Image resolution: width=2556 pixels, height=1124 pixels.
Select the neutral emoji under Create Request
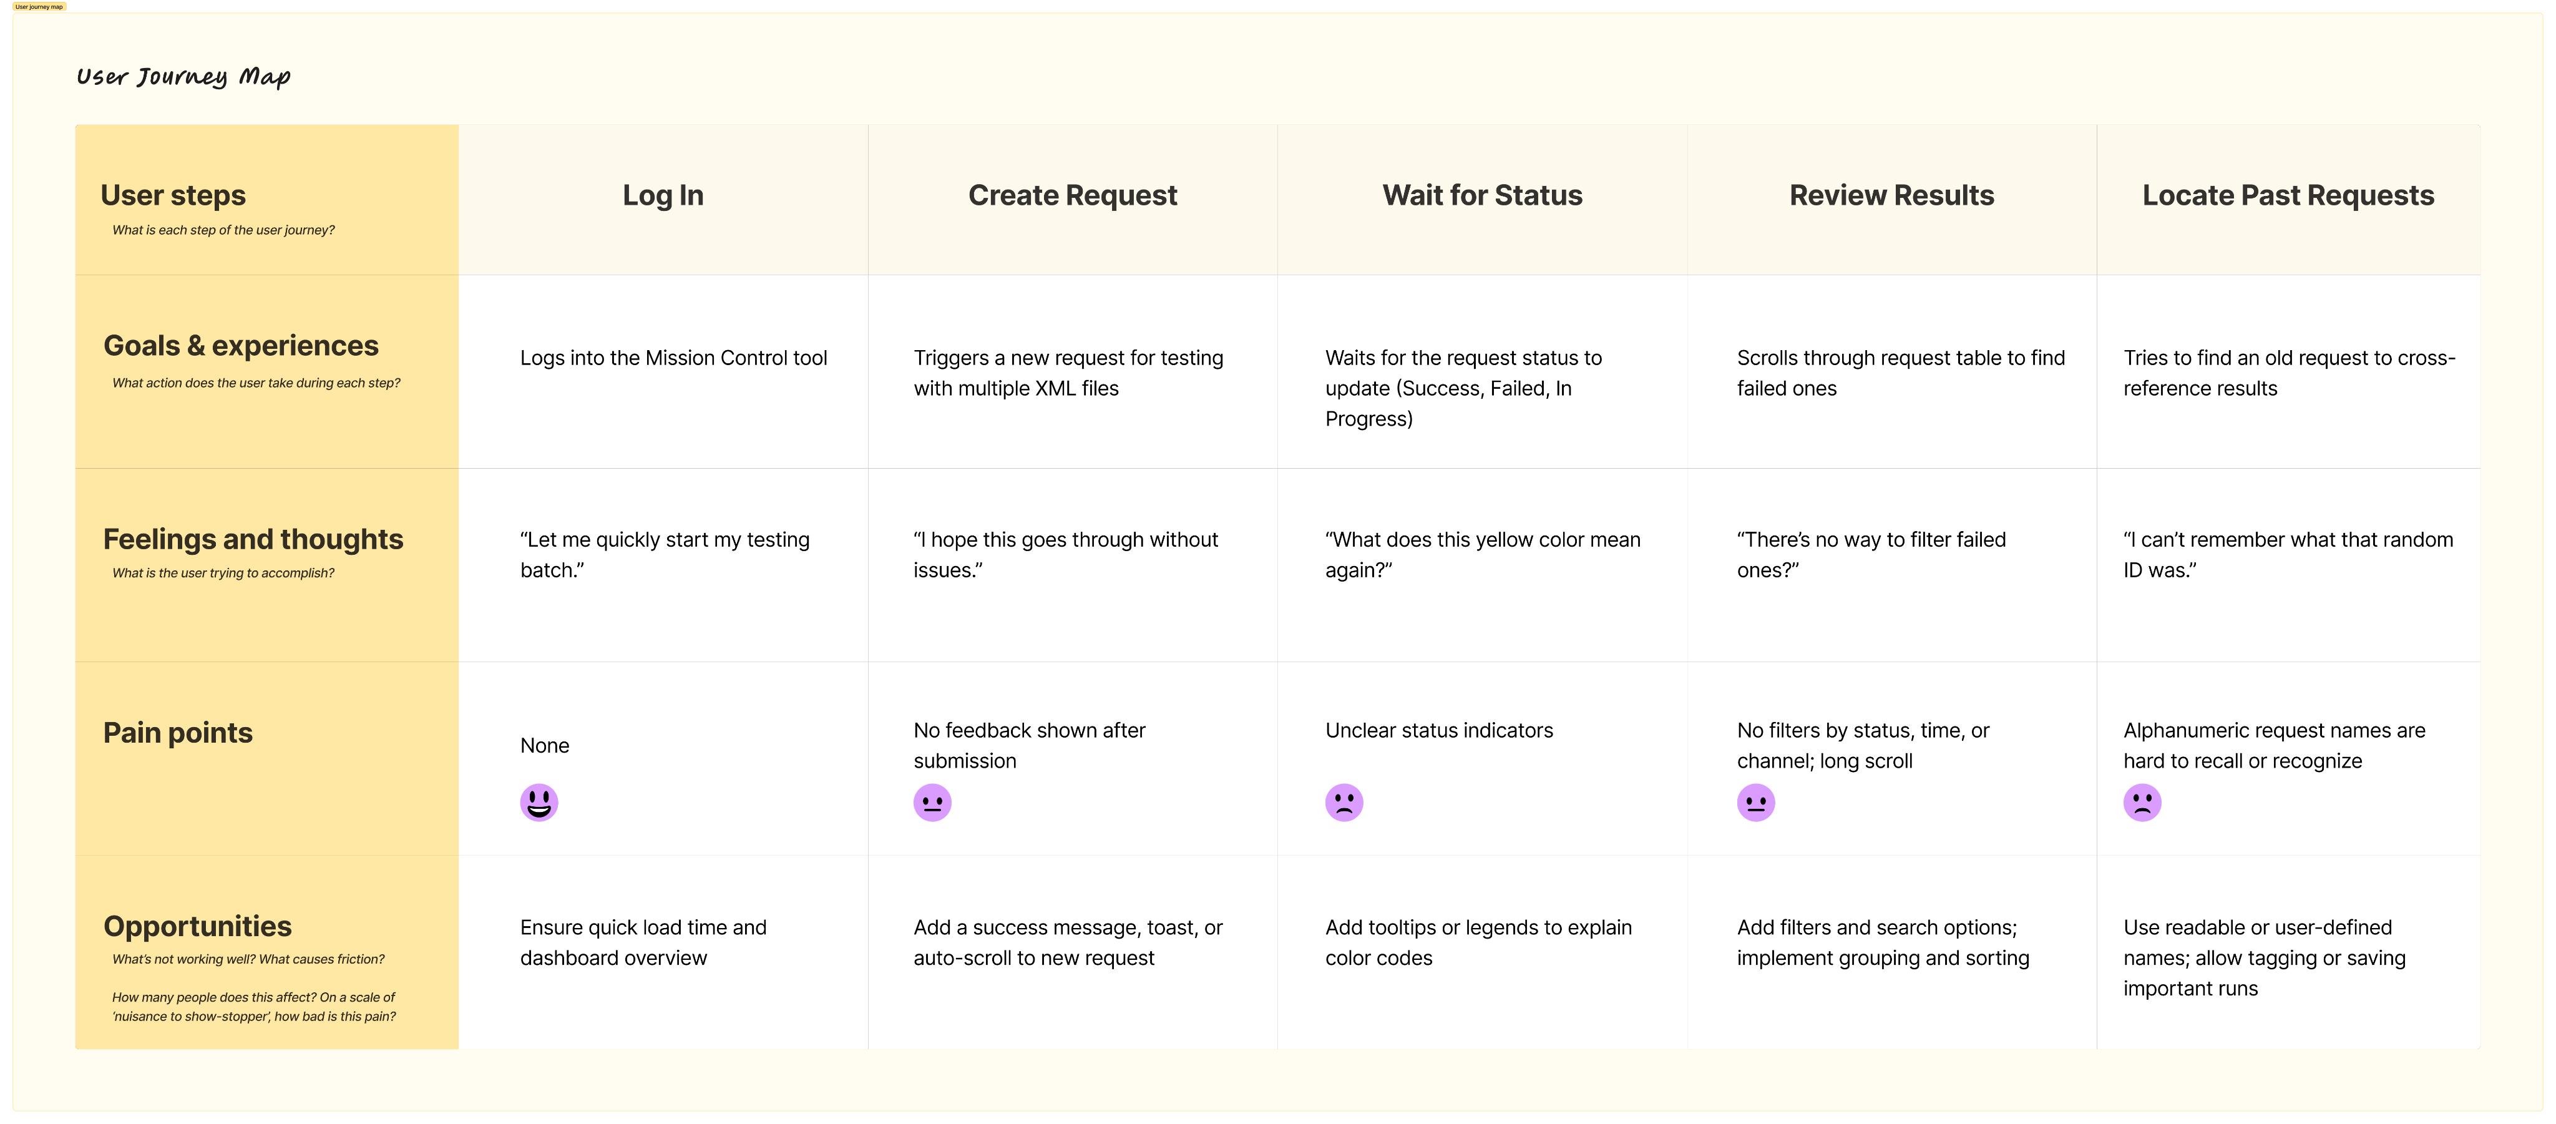[x=932, y=801]
